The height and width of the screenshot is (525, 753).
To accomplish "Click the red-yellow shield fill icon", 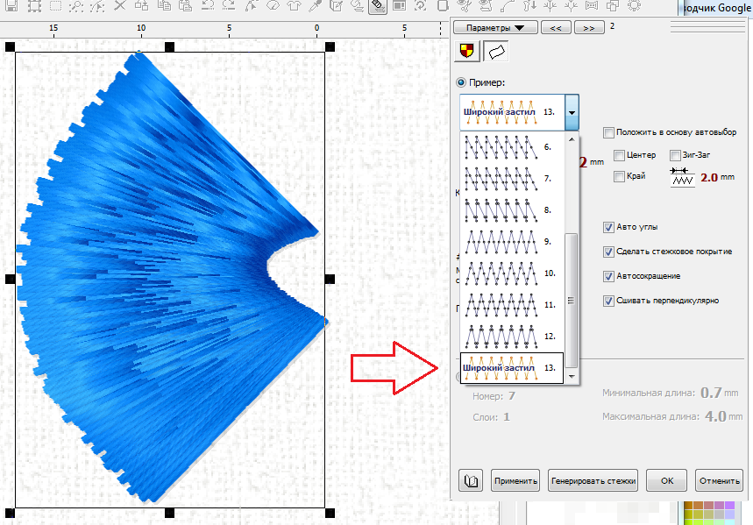I will click(x=465, y=52).
